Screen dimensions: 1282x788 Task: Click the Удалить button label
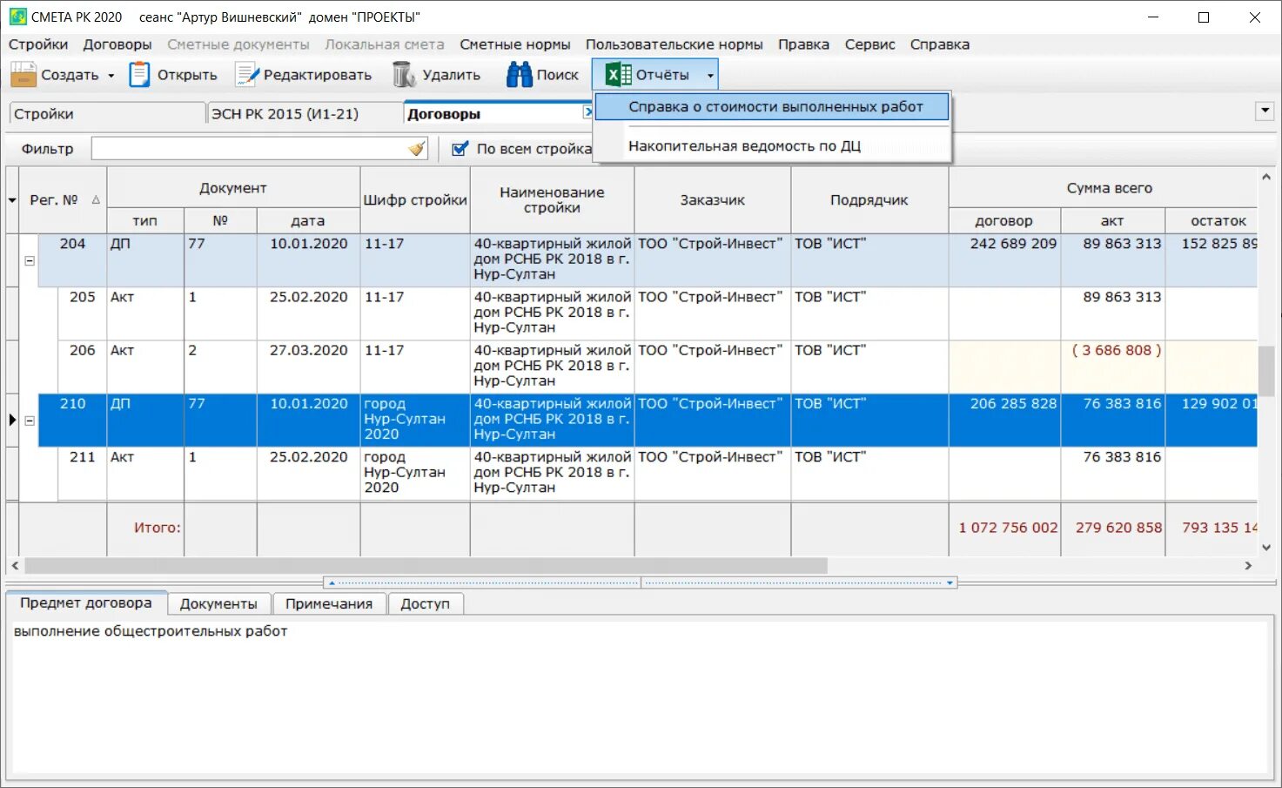point(452,75)
